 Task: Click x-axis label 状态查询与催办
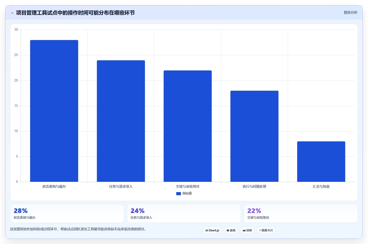(x=54, y=186)
